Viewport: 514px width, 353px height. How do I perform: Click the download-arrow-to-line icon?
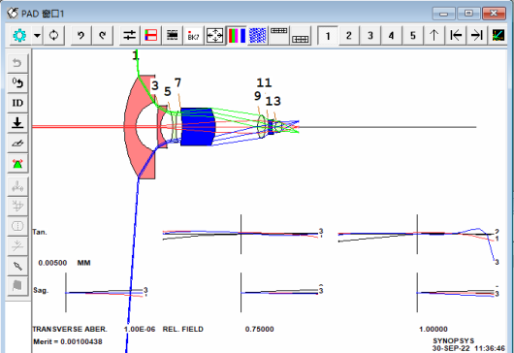click(x=17, y=123)
